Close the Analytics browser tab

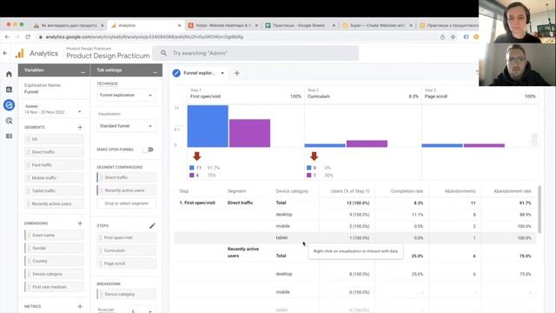coord(180,25)
